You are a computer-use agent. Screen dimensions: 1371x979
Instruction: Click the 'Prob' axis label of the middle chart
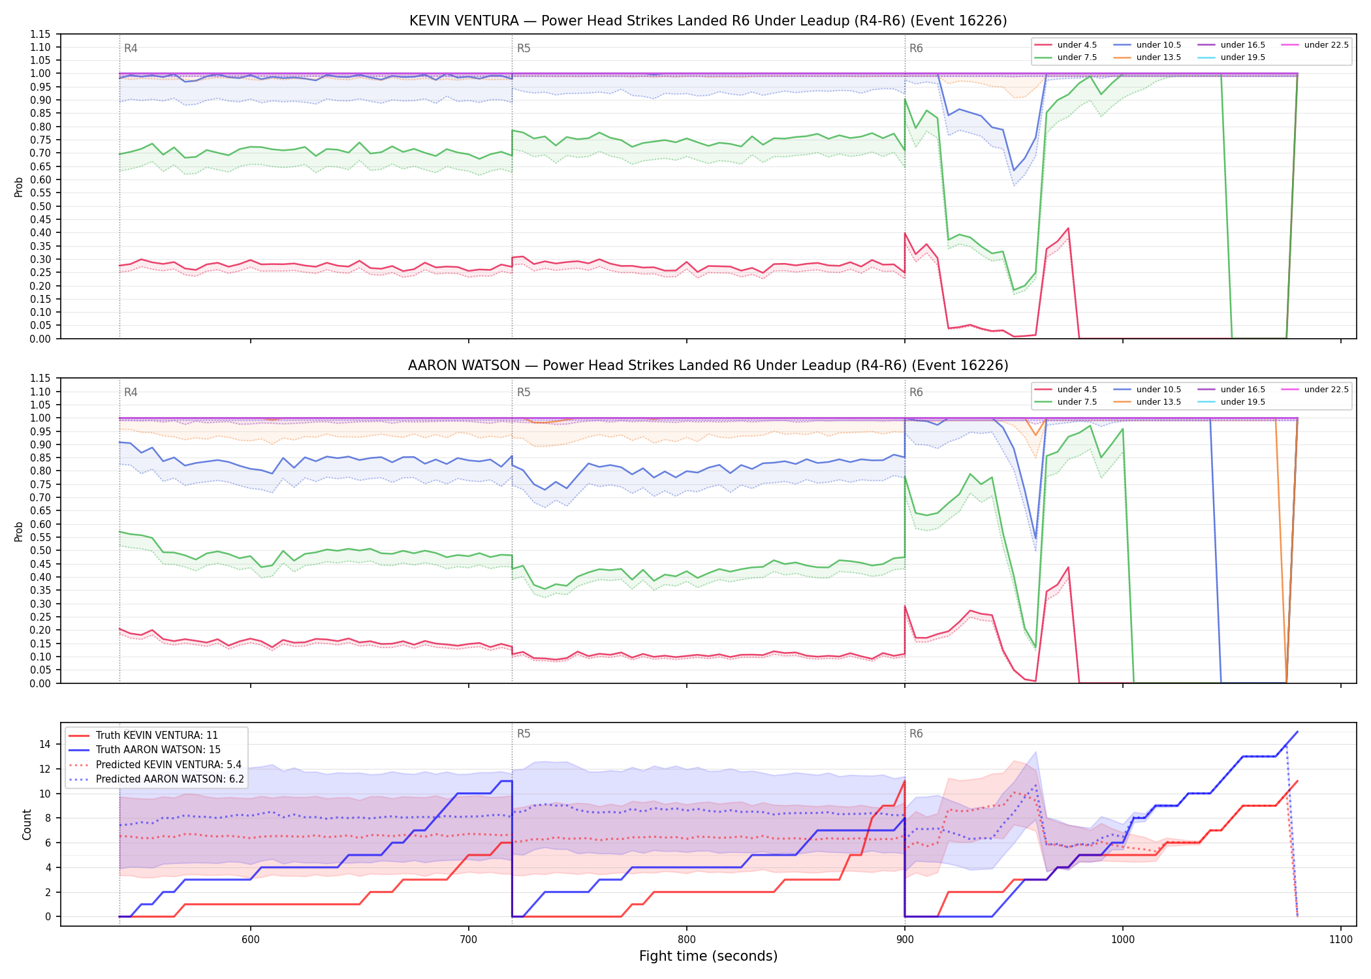click(19, 531)
